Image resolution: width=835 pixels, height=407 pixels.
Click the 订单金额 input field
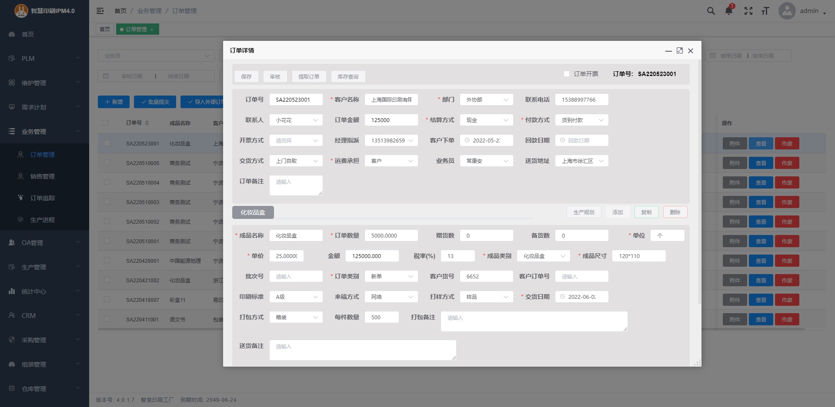[391, 120]
